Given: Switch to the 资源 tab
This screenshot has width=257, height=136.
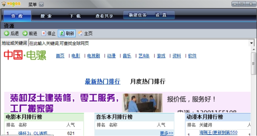Looking at the screenshot, I should [x=17, y=16].
